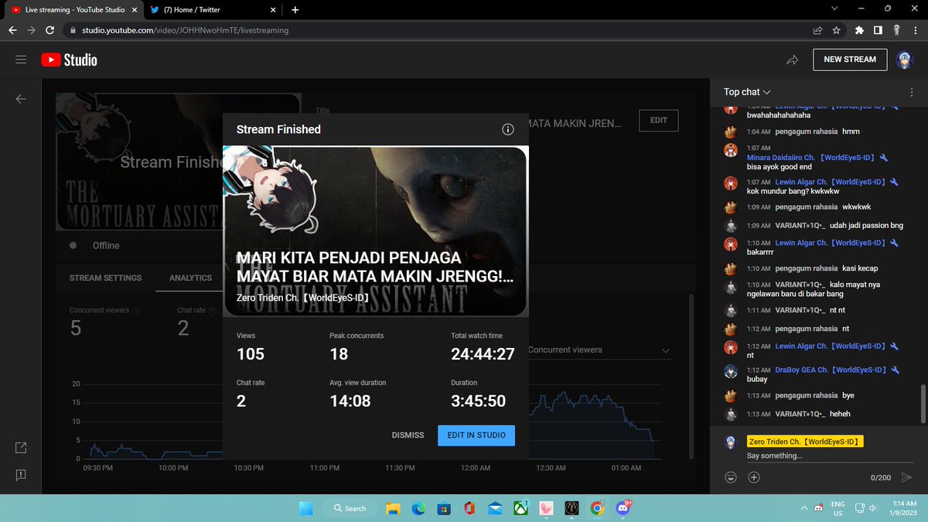Screen dimensions: 928x522
Task: Open File Explorer from the taskbar
Action: [393, 508]
